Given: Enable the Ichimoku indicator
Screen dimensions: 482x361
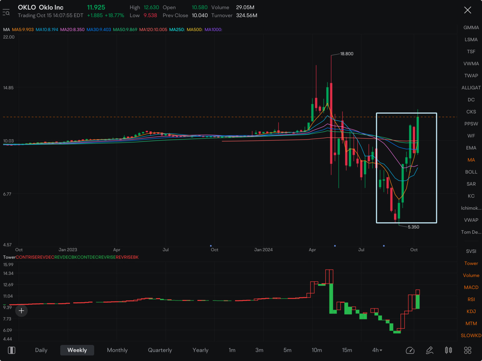Looking at the screenshot, I should 471,208.
